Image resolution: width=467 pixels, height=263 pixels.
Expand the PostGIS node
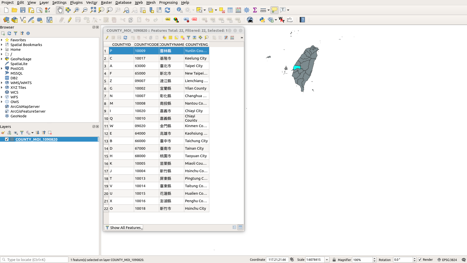[x=2, y=69]
